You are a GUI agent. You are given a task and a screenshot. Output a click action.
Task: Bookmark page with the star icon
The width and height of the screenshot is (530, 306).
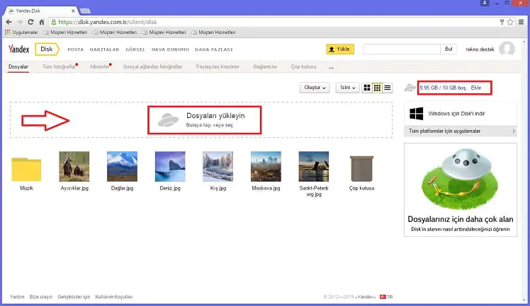[510, 22]
